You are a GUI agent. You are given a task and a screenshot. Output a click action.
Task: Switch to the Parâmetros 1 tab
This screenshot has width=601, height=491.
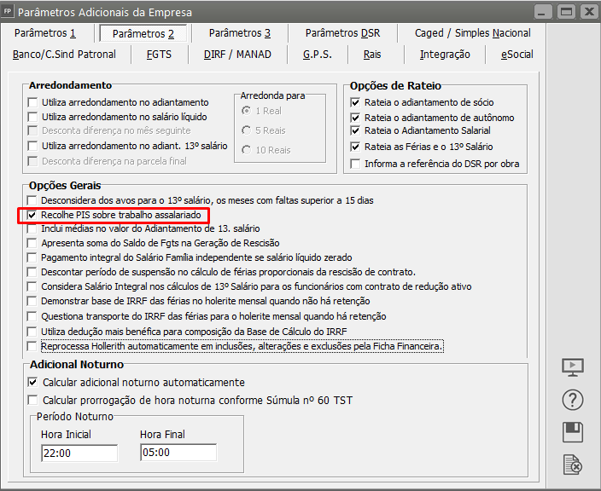[46, 33]
